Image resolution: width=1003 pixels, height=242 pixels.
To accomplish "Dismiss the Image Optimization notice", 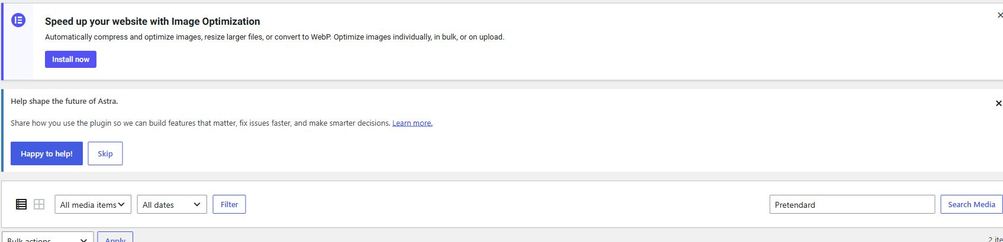I will (999, 15).
